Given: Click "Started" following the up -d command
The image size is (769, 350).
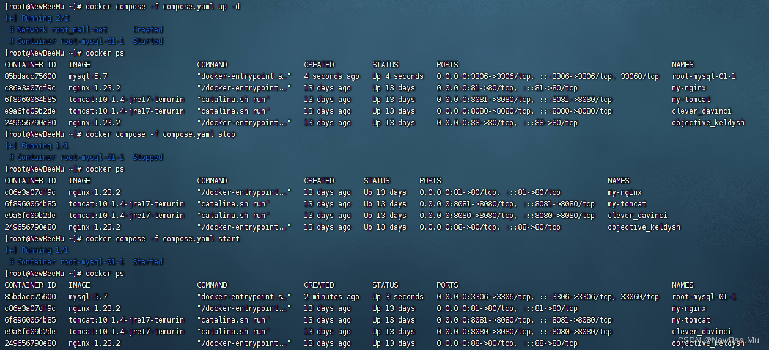Looking at the screenshot, I should 148,41.
